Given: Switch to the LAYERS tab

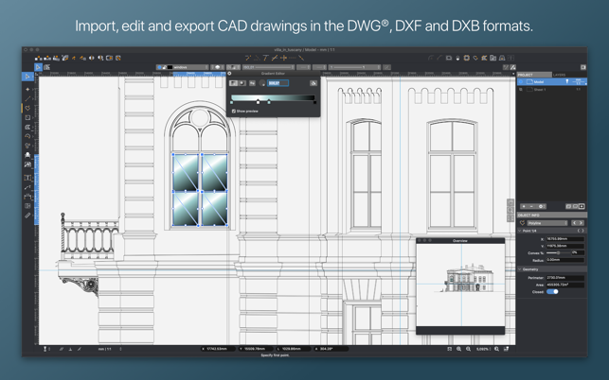Looking at the screenshot, I should [x=569, y=75].
